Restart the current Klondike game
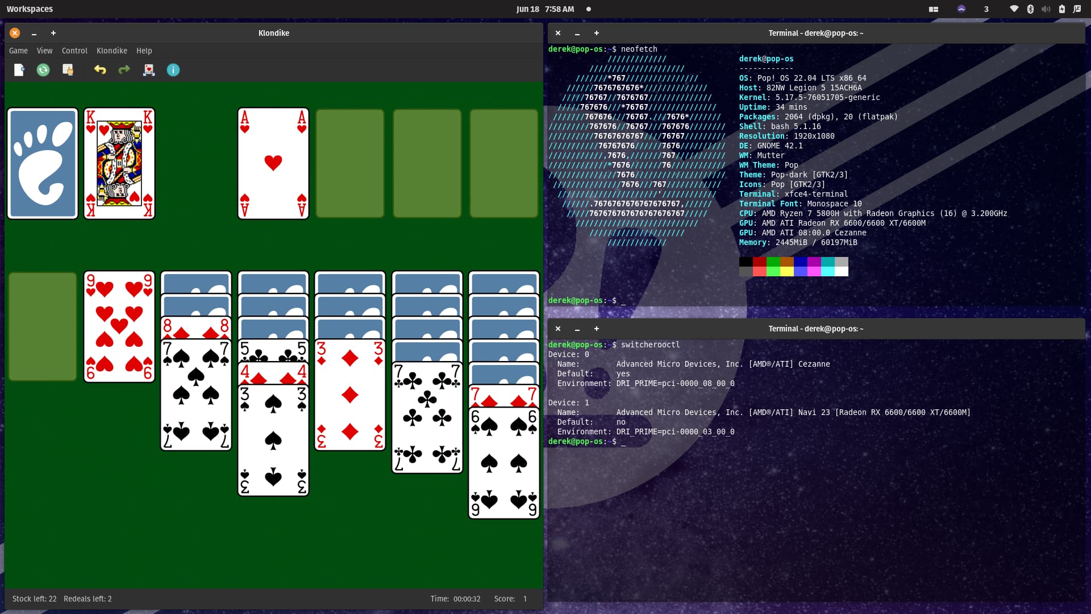Image resolution: width=1091 pixels, height=614 pixels. pyautogui.click(x=43, y=70)
